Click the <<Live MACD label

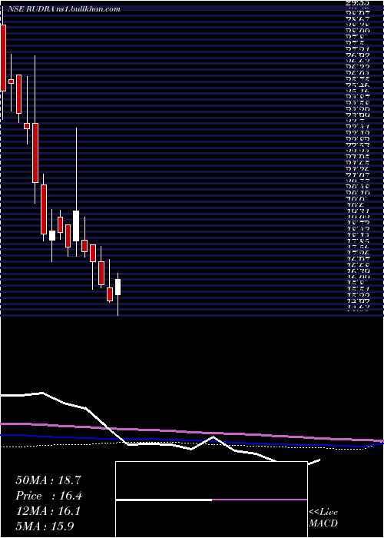[323, 517]
